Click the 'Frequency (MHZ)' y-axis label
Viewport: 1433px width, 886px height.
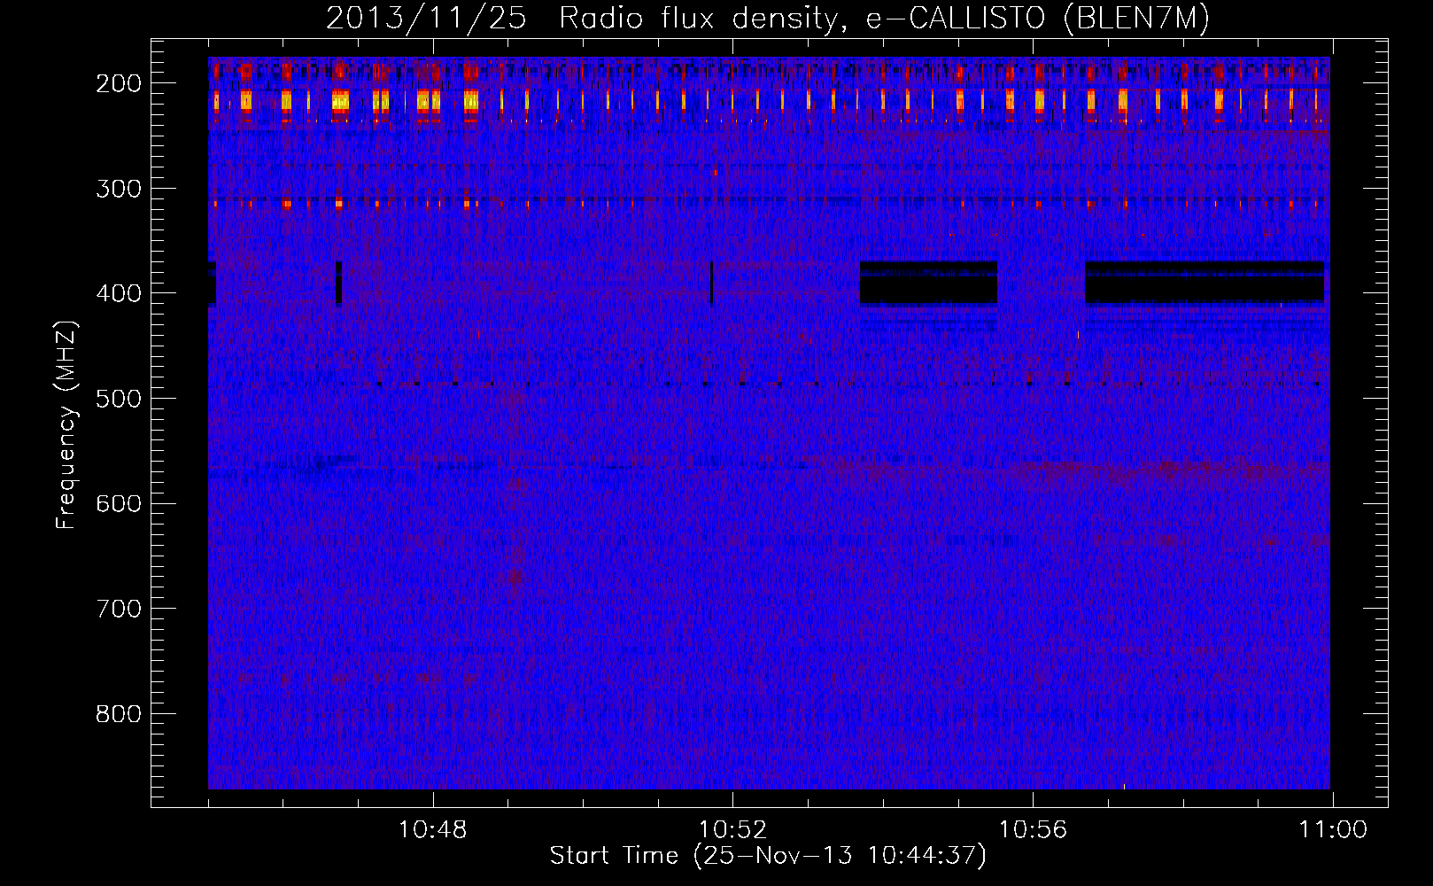tap(66, 424)
